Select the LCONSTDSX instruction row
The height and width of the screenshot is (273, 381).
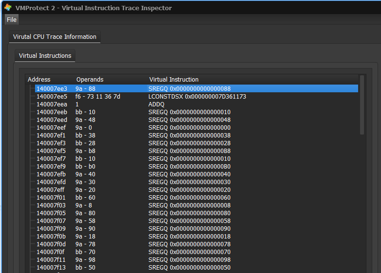coord(197,97)
